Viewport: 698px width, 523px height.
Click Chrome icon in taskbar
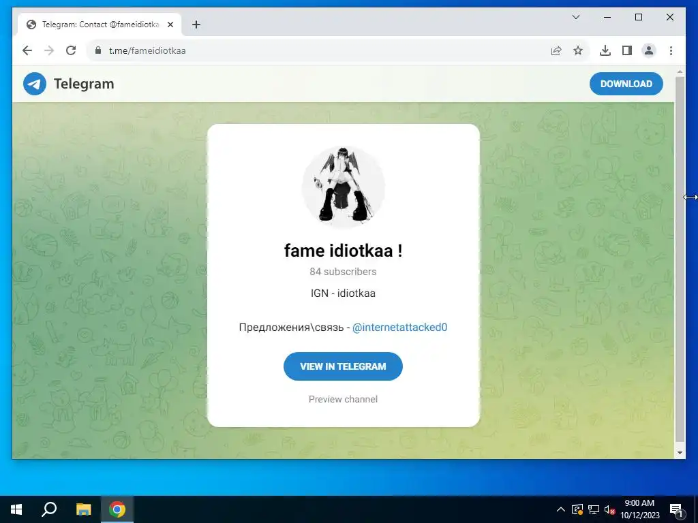[x=117, y=509]
